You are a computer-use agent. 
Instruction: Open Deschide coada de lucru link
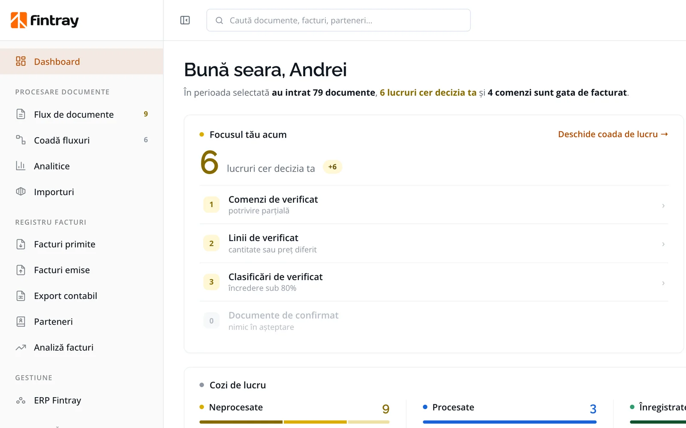point(613,134)
